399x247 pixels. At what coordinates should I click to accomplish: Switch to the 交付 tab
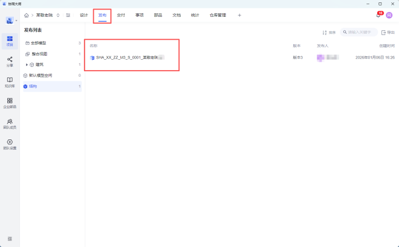pos(121,15)
